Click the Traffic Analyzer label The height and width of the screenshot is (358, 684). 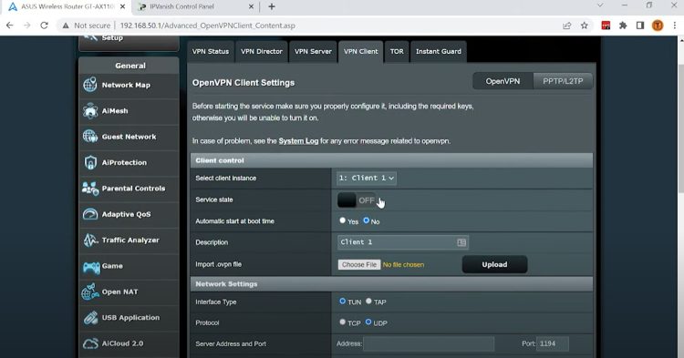pyautogui.click(x=130, y=240)
